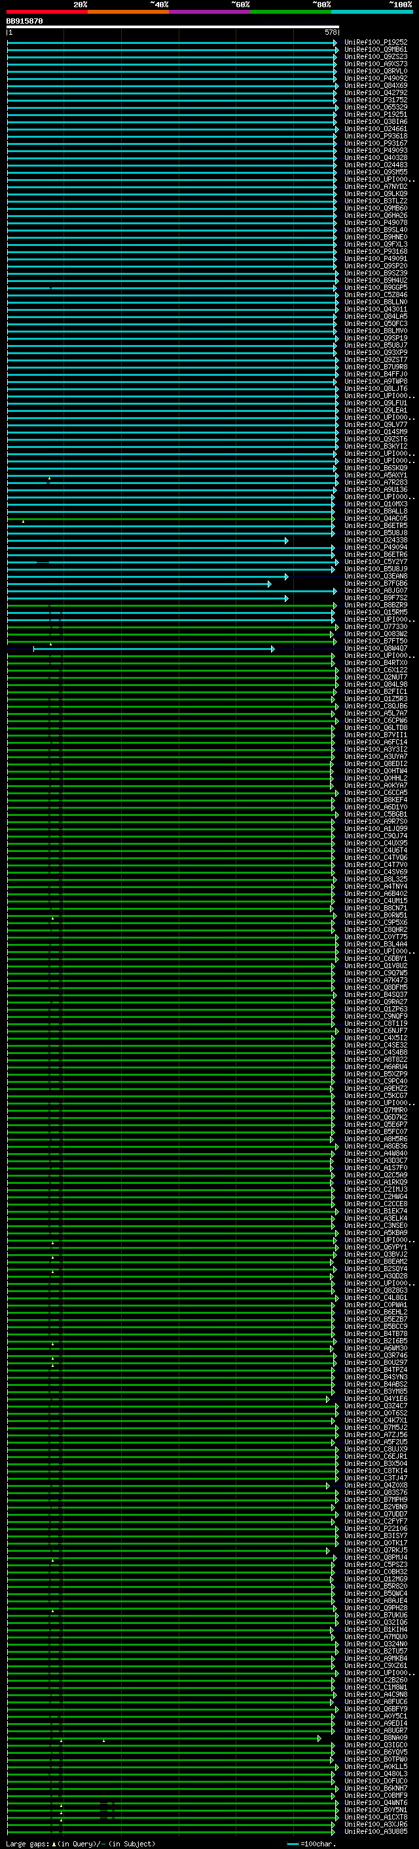This screenshot has height=1849, width=419.
Task: Click the purple ~60% identity legend segment
Action: (x=210, y=12)
